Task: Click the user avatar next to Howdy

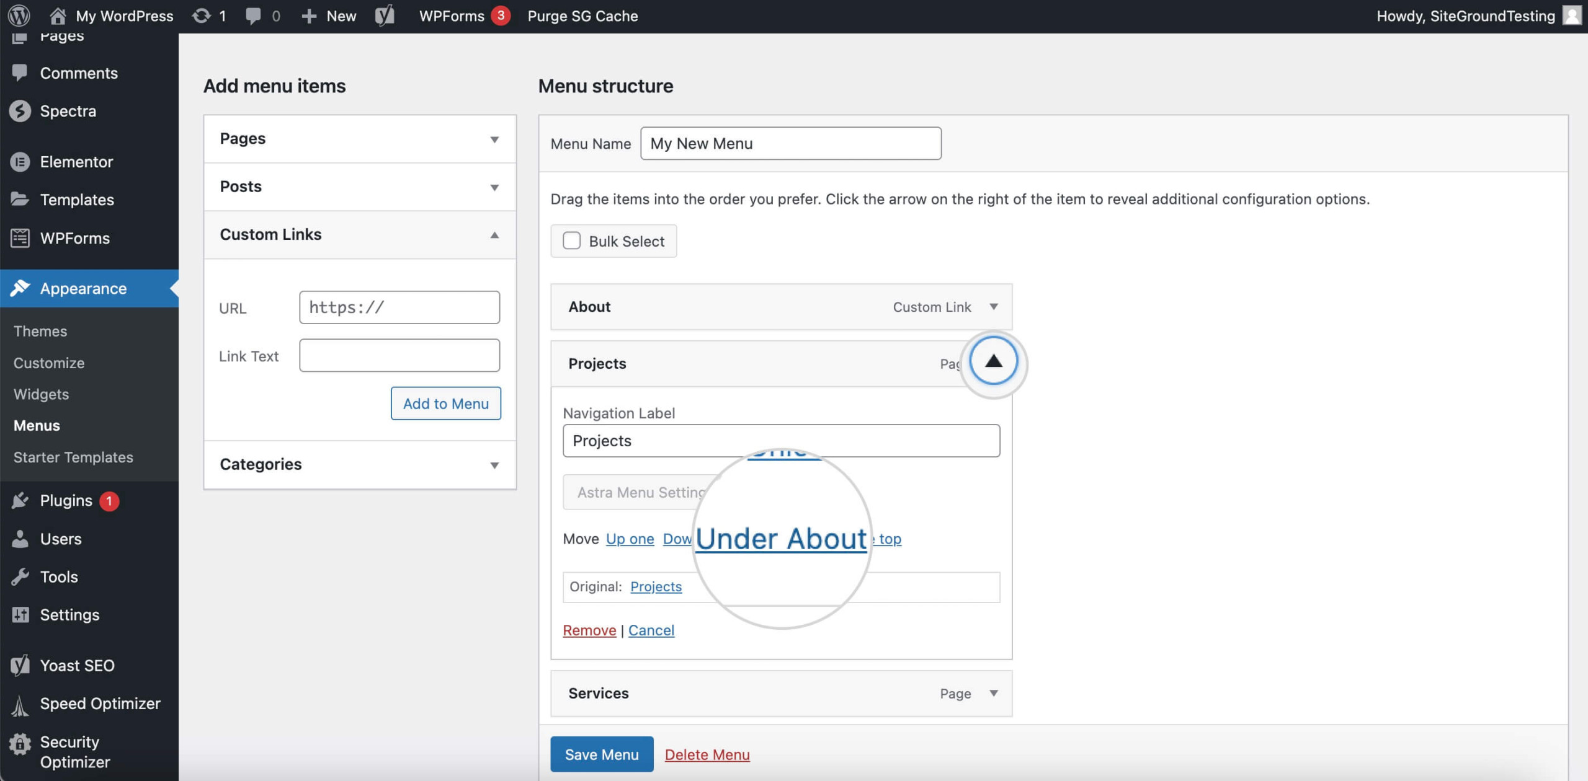Action: click(x=1572, y=15)
